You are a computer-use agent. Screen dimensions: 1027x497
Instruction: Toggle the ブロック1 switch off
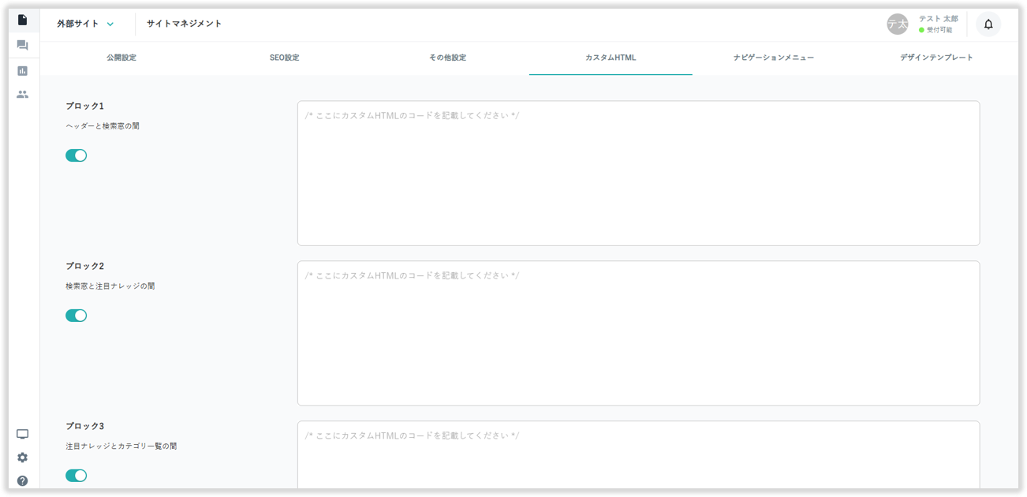pos(77,155)
